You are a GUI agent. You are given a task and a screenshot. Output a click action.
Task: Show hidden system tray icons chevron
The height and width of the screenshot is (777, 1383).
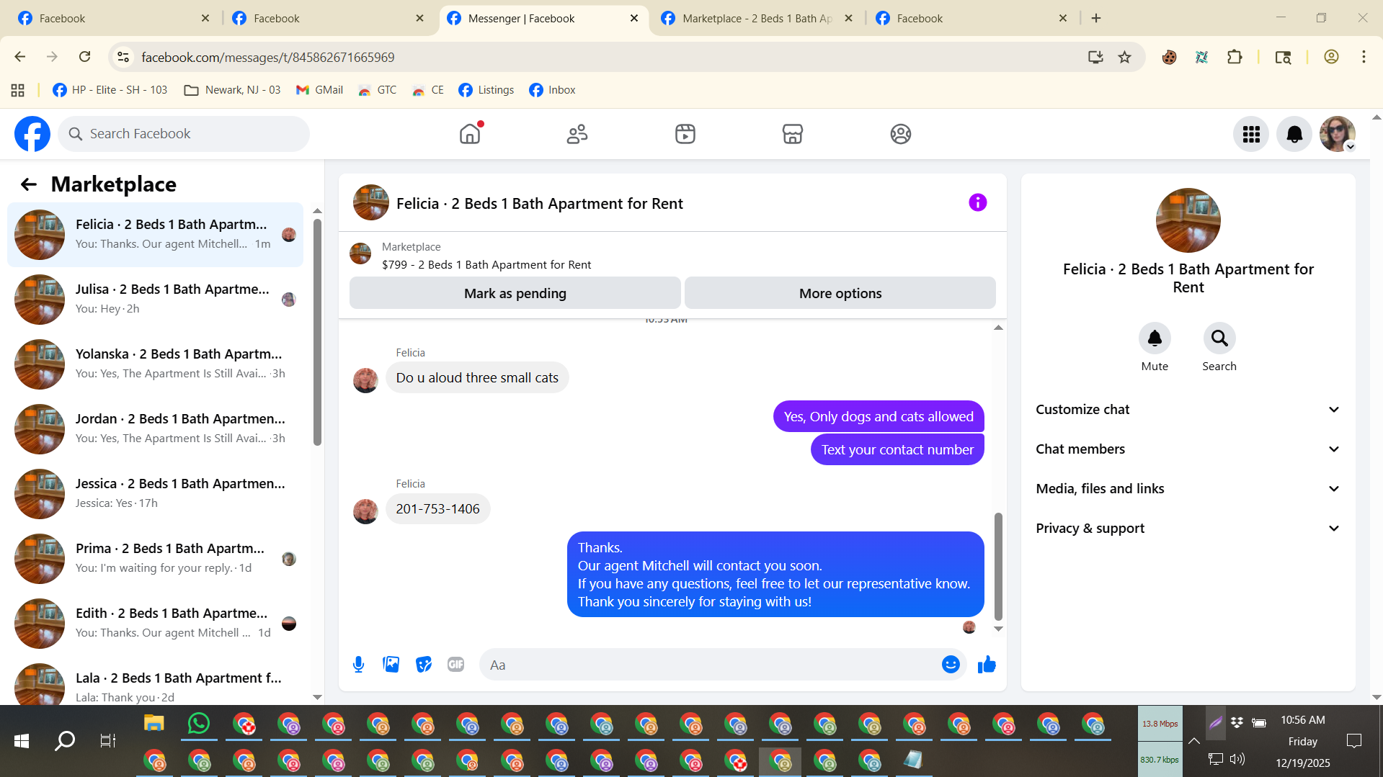pos(1193,741)
